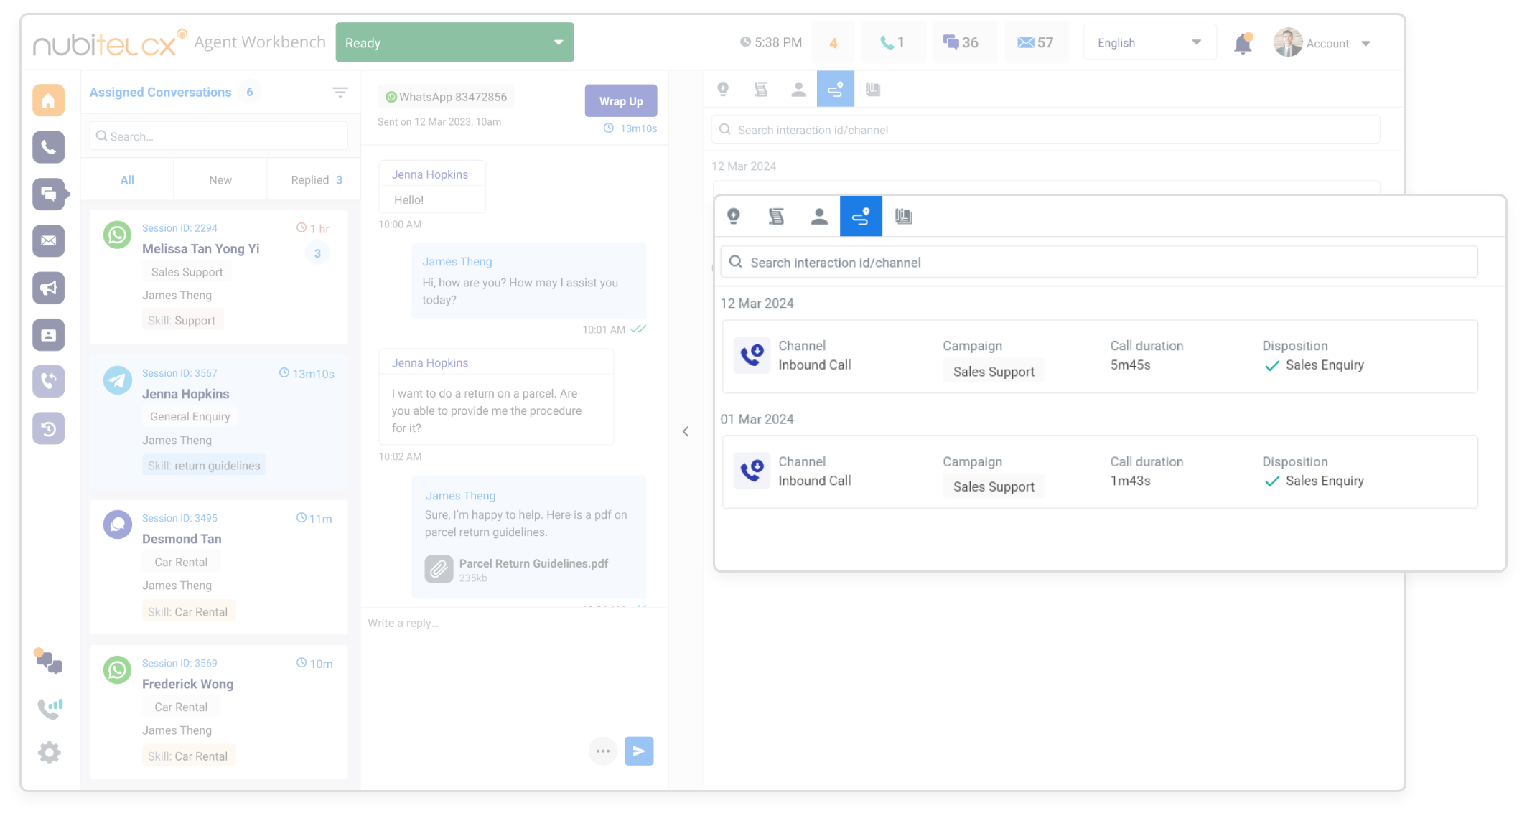1527x818 pixels.
Task: Click the pending count badge showing 4
Action: click(833, 43)
